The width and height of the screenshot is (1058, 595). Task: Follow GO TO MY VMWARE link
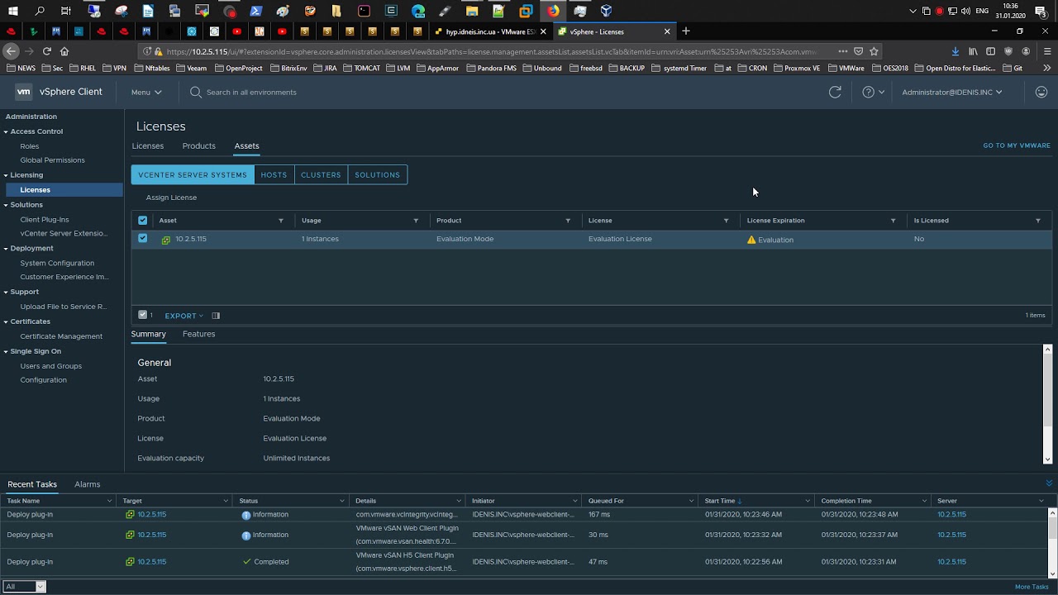click(1017, 145)
